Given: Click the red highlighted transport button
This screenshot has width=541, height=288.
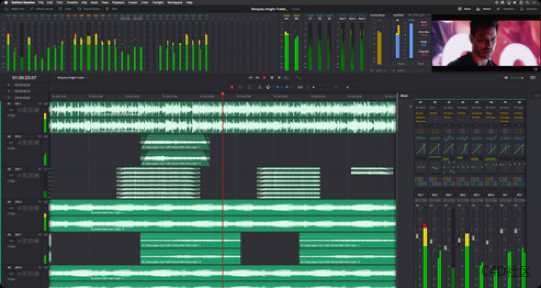Looking at the screenshot, I should 265,78.
